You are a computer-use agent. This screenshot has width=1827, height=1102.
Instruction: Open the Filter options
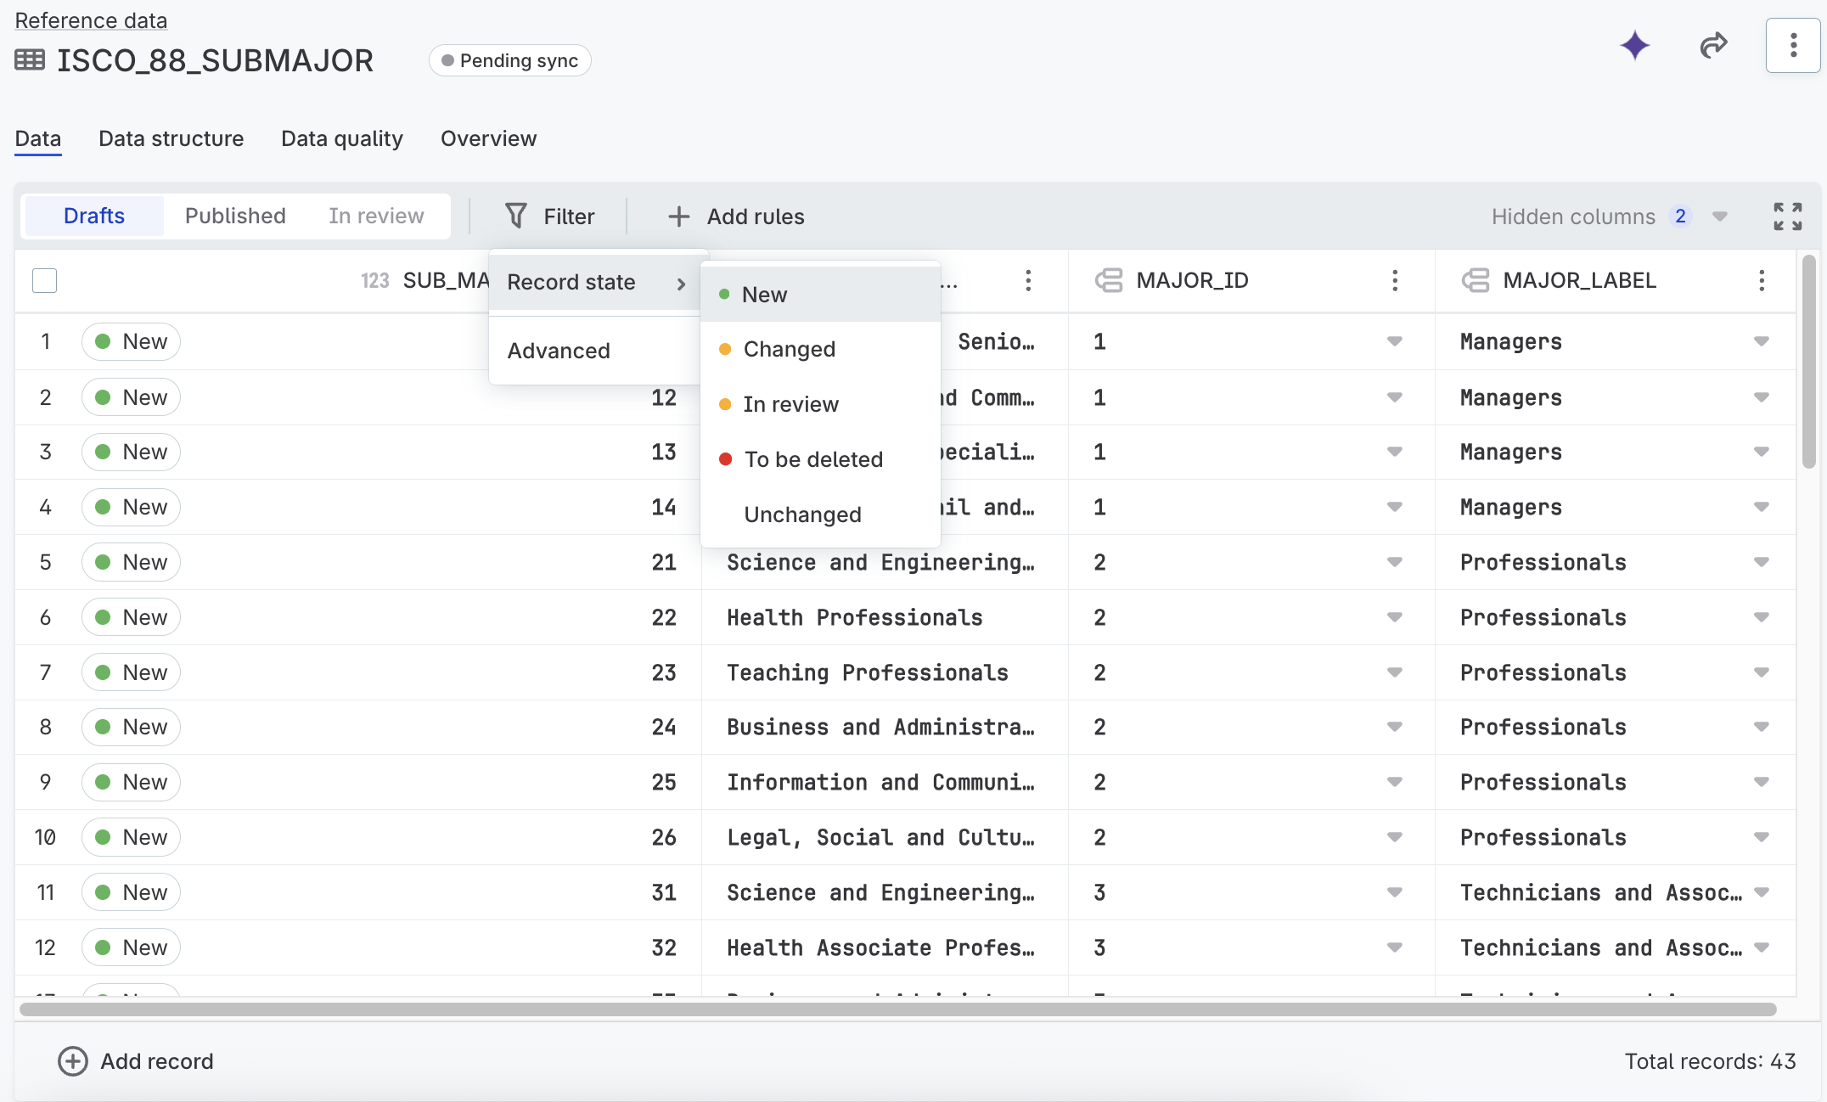[x=550, y=216]
